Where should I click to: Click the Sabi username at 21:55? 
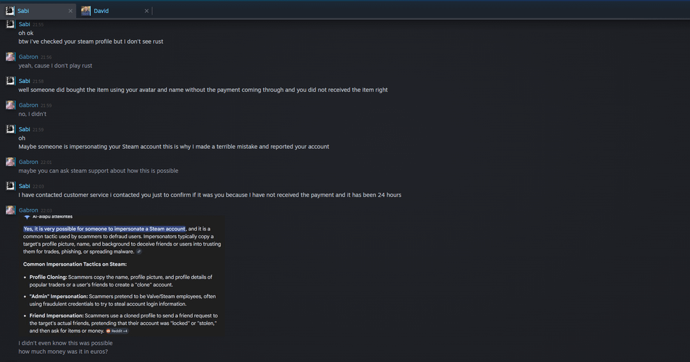(x=24, y=24)
